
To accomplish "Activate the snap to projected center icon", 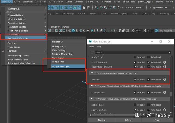I will pos(110,8).
